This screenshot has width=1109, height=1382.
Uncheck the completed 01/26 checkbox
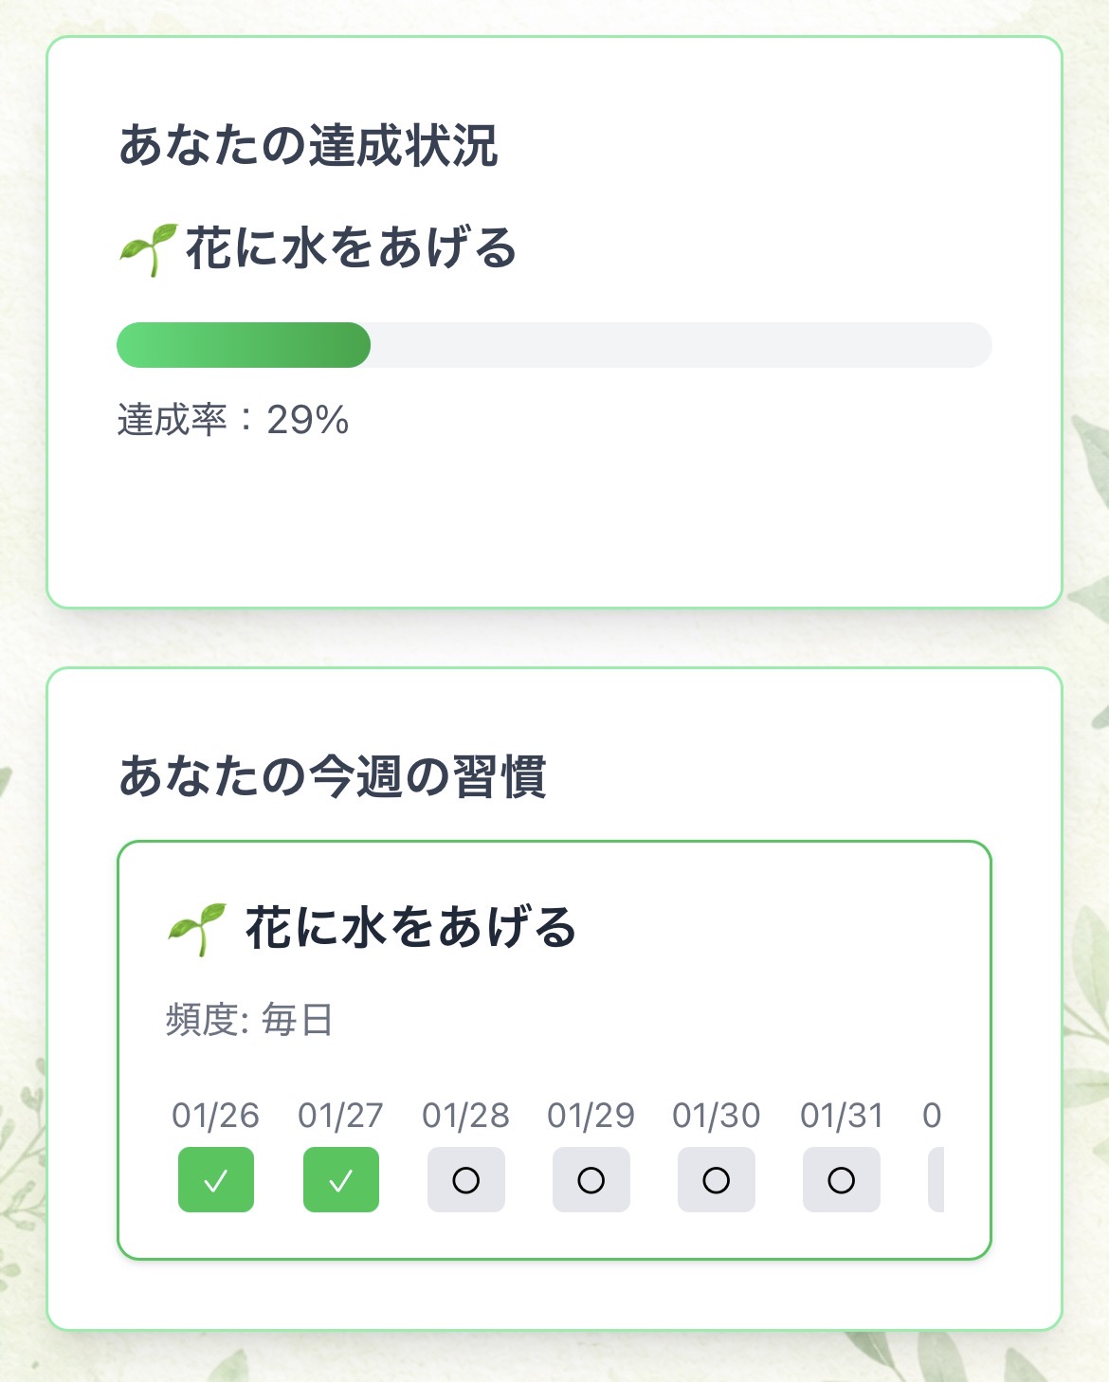click(x=216, y=1180)
